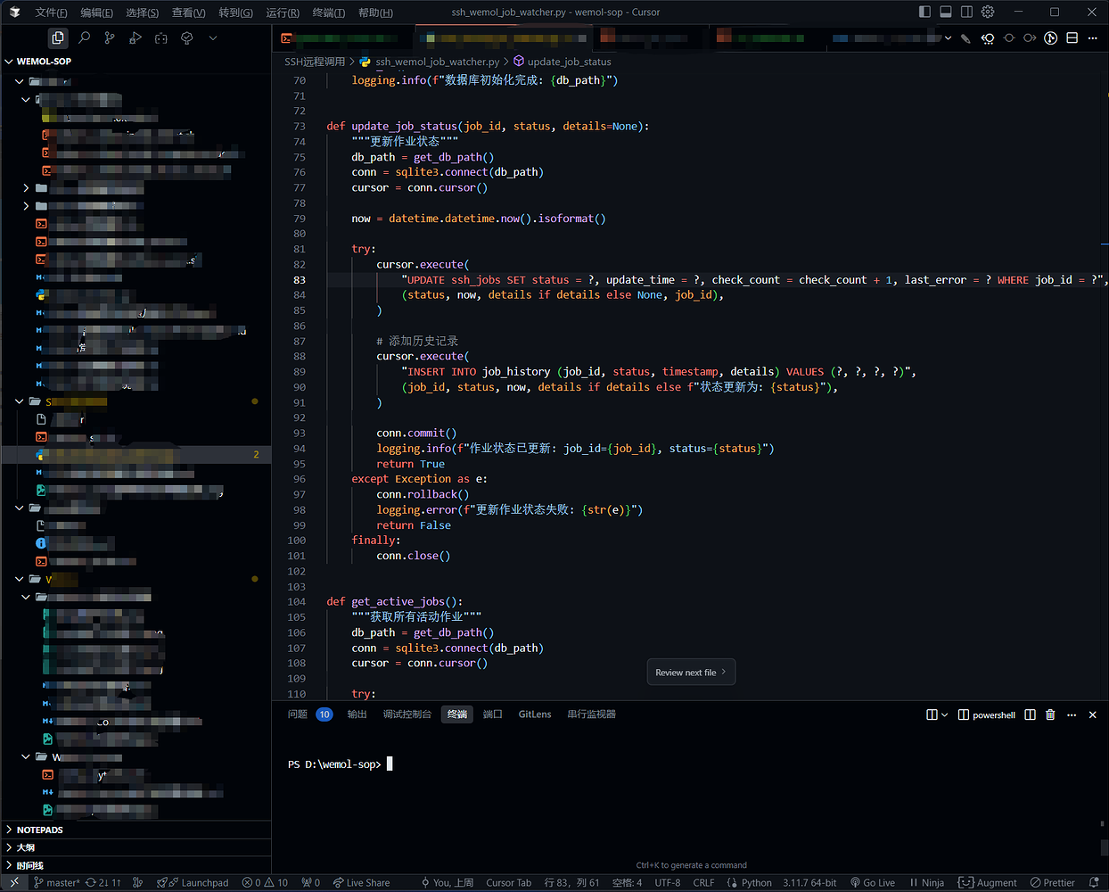Open changes with previous revision icon
Screen dimensions: 1109x892
tap(988, 38)
